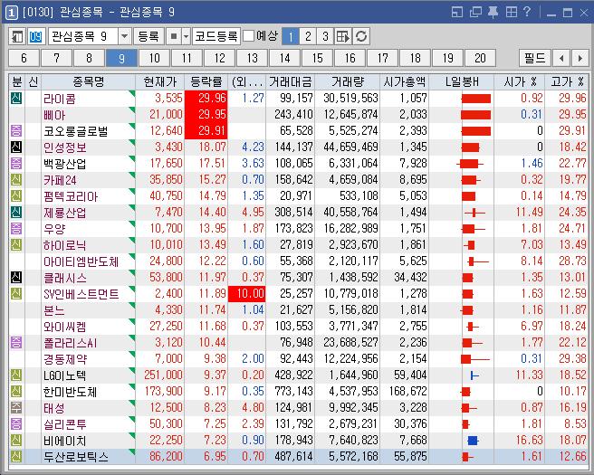Click the 10.00 highlighted cell in SV인베스트먼트 row
This screenshot has height=475, width=594.
click(246, 294)
